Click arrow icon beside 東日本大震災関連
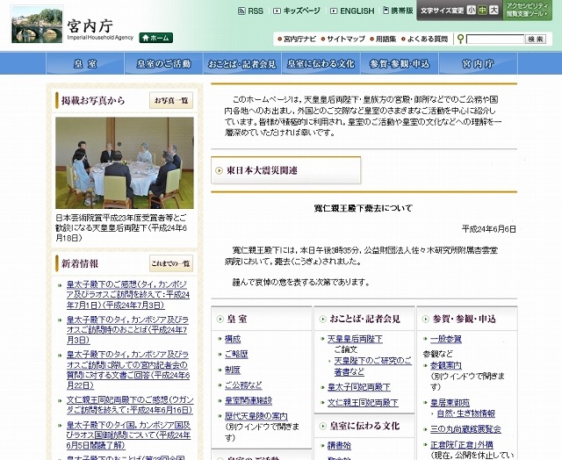 coord(219,170)
